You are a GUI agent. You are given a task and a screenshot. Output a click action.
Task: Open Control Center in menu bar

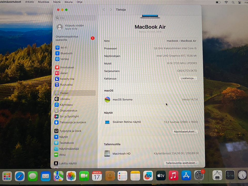click(x=240, y=2)
